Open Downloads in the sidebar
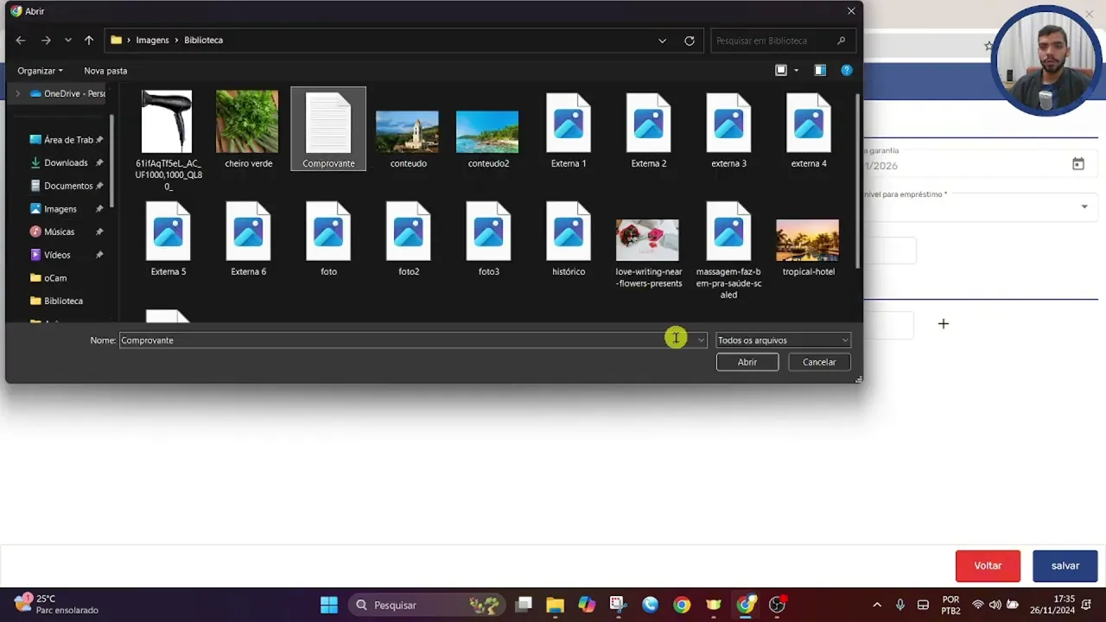This screenshot has width=1106, height=622. [x=66, y=162]
